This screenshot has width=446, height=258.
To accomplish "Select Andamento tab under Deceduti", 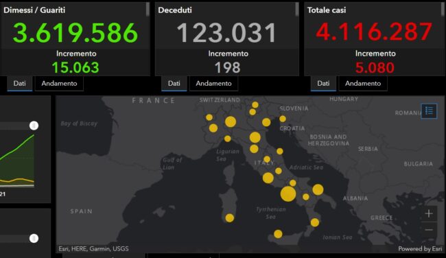I will [x=213, y=83].
